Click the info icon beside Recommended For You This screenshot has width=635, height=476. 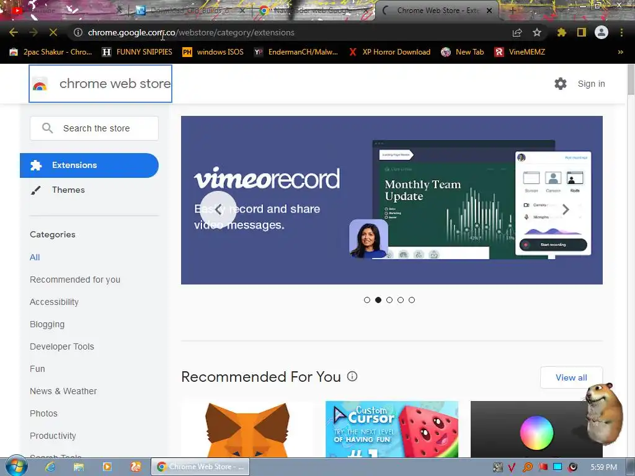[x=352, y=376]
